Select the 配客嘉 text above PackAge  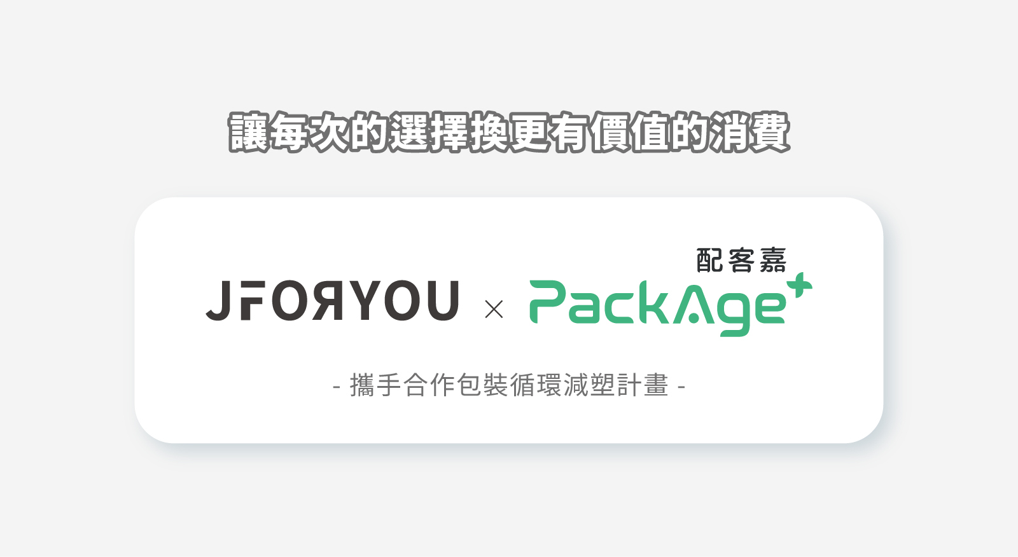[741, 261]
